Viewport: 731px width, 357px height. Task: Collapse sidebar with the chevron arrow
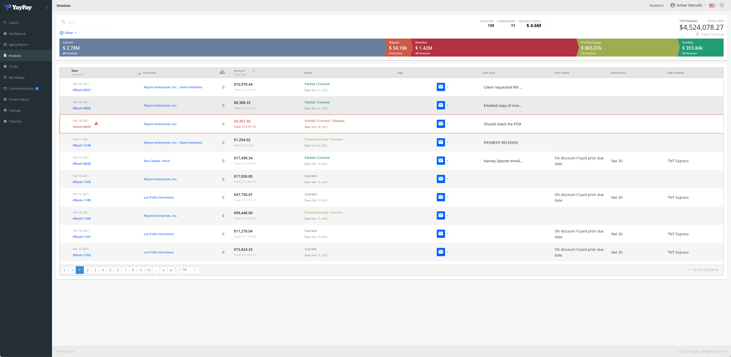[x=47, y=8]
